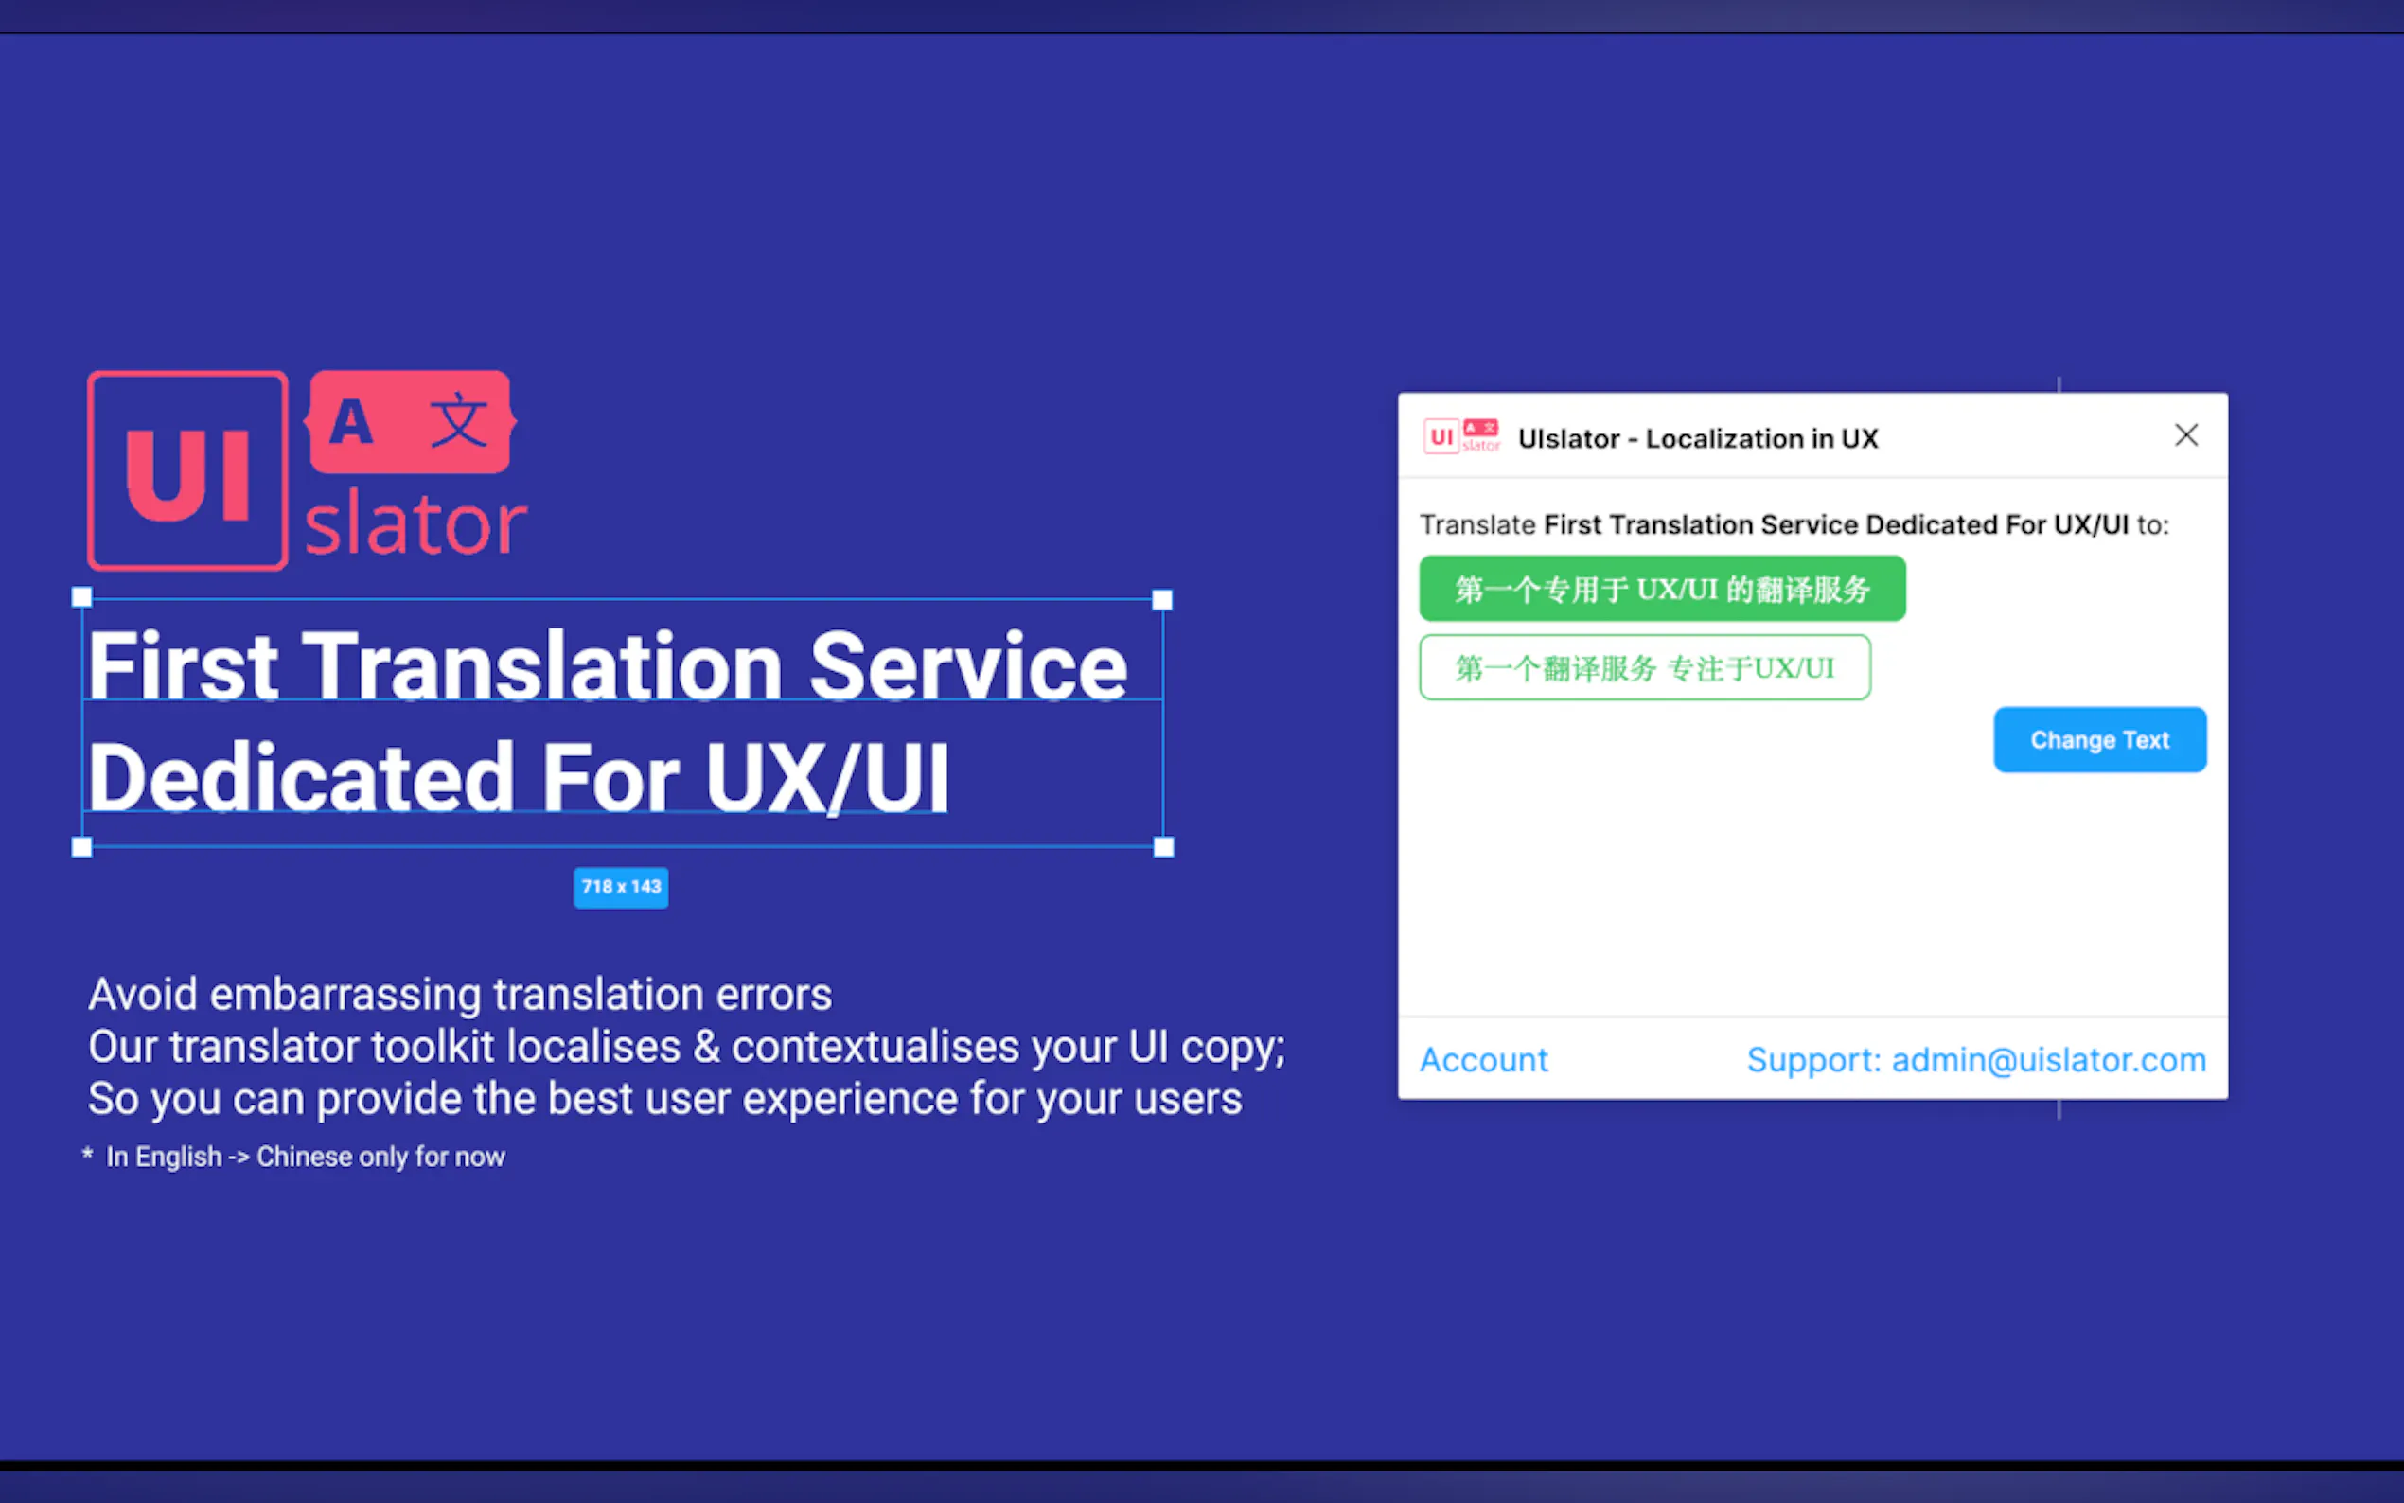This screenshot has height=1503, width=2404.
Task: Click the top-left selection handle of the headline
Action: coord(82,597)
